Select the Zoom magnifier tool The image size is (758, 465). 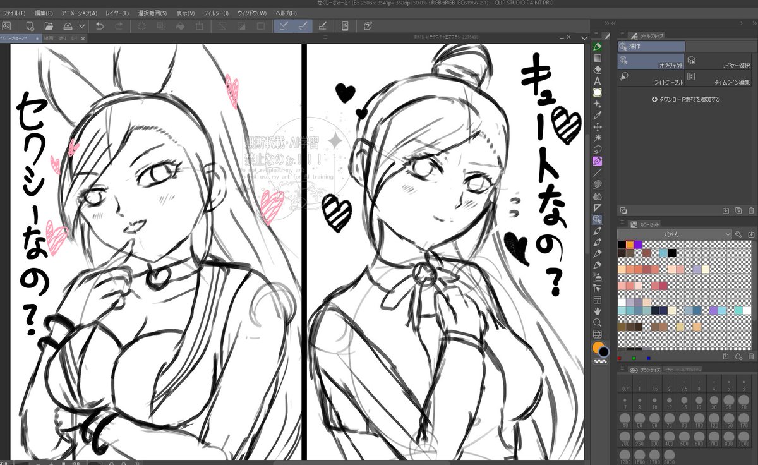[x=597, y=322]
